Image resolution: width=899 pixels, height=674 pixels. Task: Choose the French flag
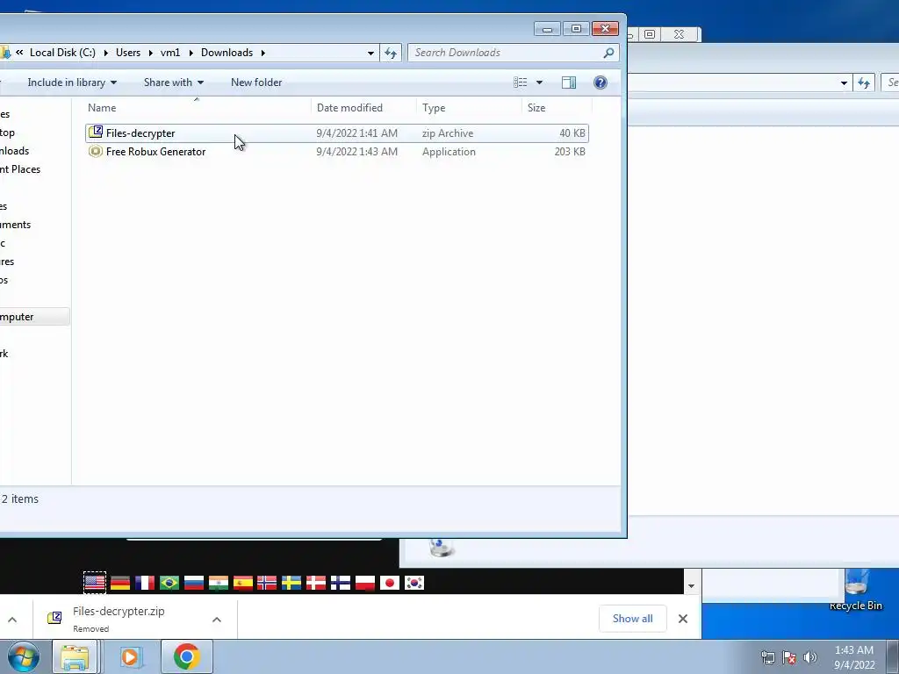pos(145,583)
